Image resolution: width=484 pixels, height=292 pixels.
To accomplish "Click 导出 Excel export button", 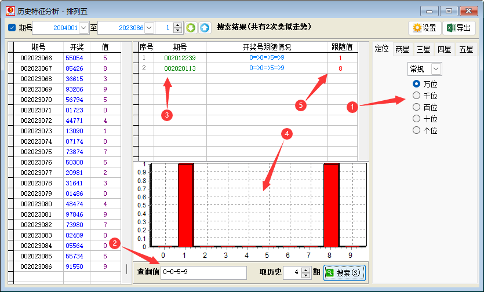I will tap(458, 28).
